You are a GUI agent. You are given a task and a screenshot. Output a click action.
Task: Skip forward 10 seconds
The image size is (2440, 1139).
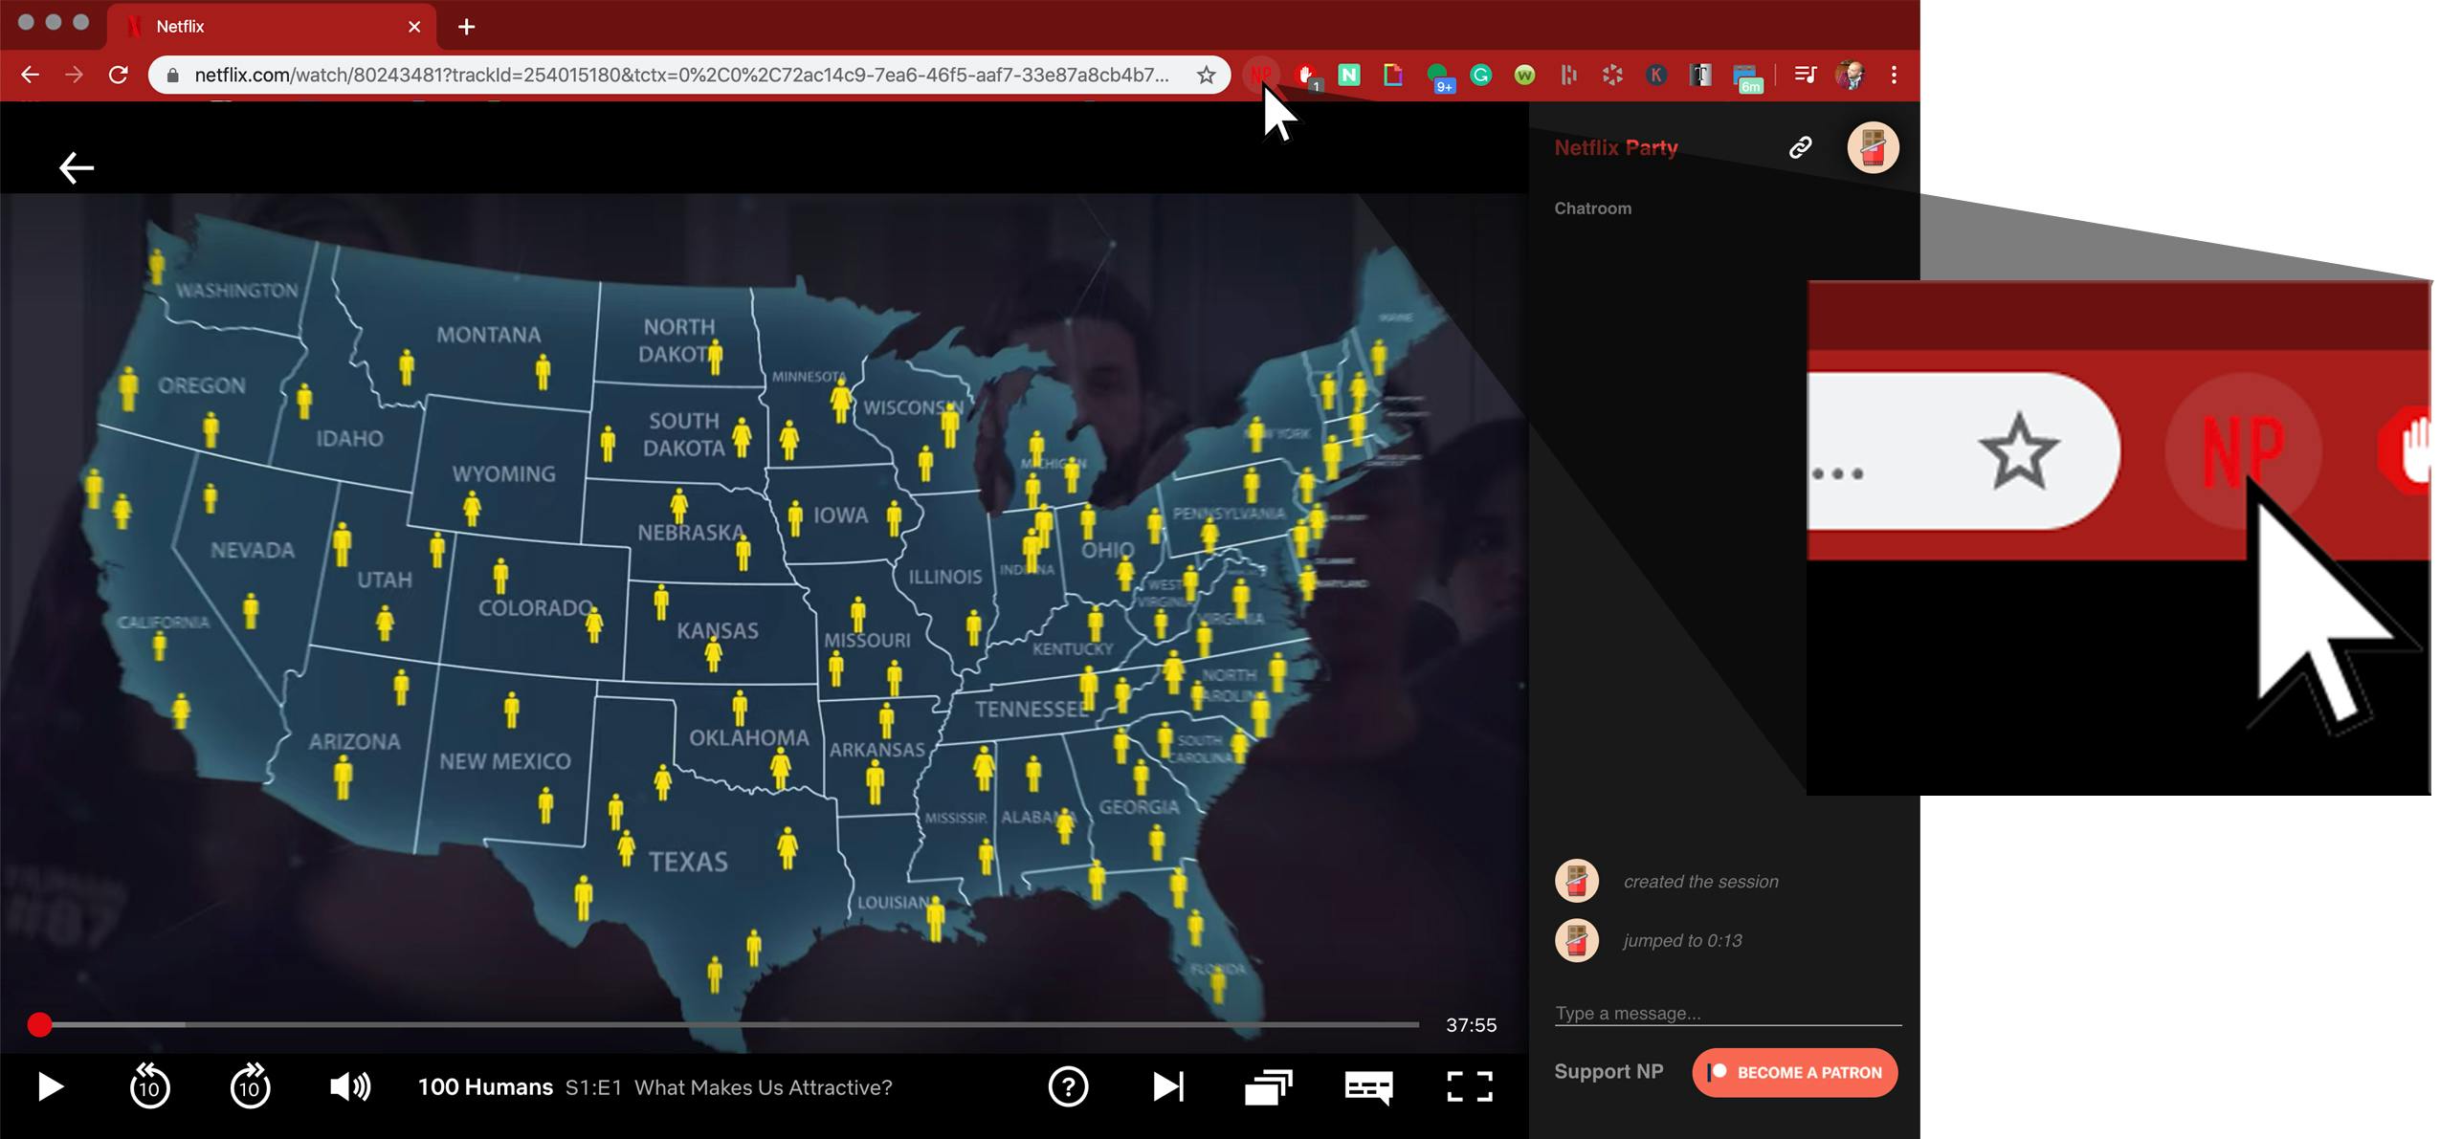[x=250, y=1086]
